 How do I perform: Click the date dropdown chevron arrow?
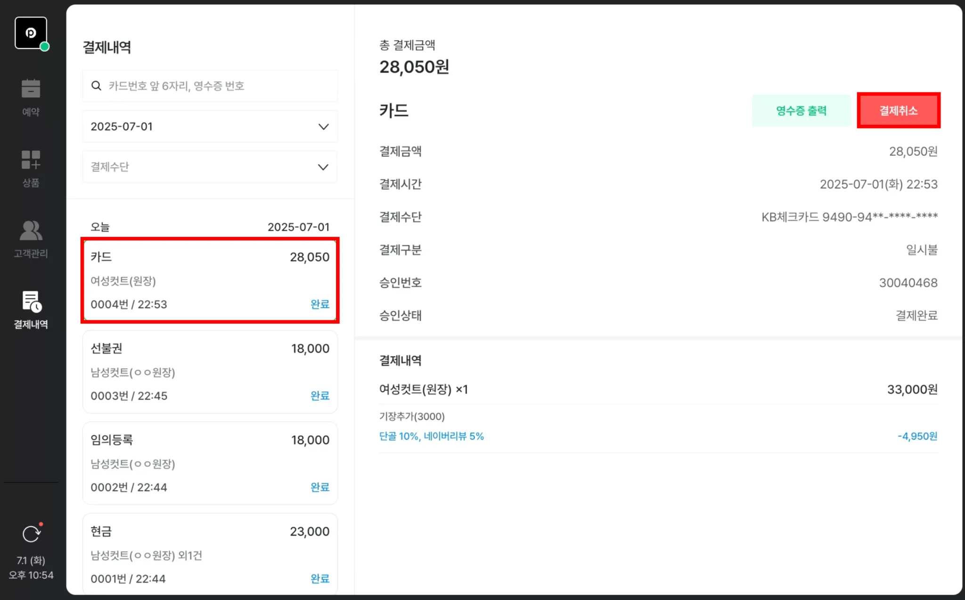tap(323, 127)
